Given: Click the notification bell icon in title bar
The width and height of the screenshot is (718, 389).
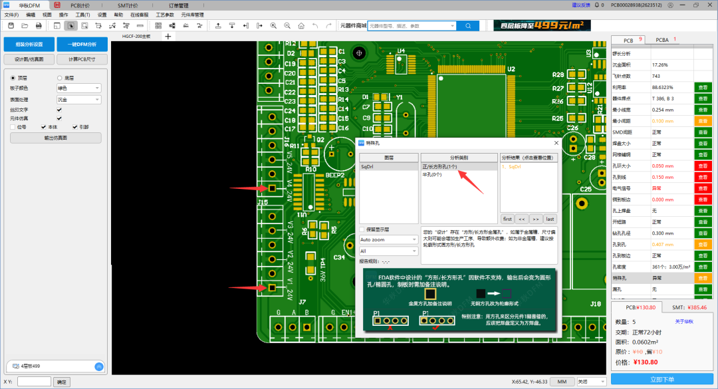Looking at the screenshot, I should [596, 5].
